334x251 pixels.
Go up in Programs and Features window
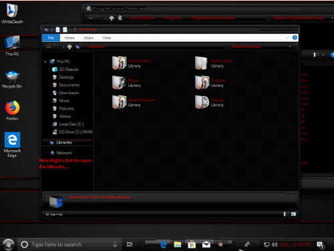click(112, 18)
